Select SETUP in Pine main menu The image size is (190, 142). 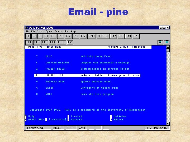pyautogui.click(x=50, y=88)
